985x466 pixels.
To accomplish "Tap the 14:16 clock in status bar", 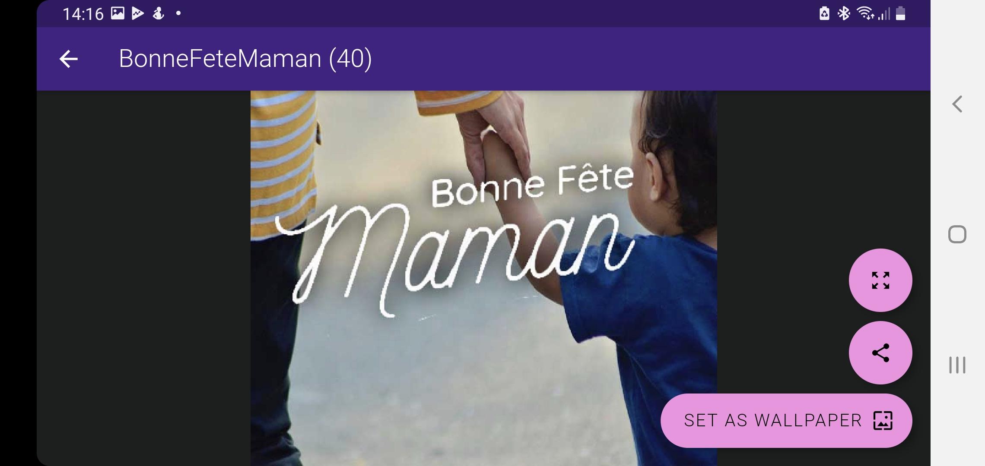I will (x=83, y=14).
